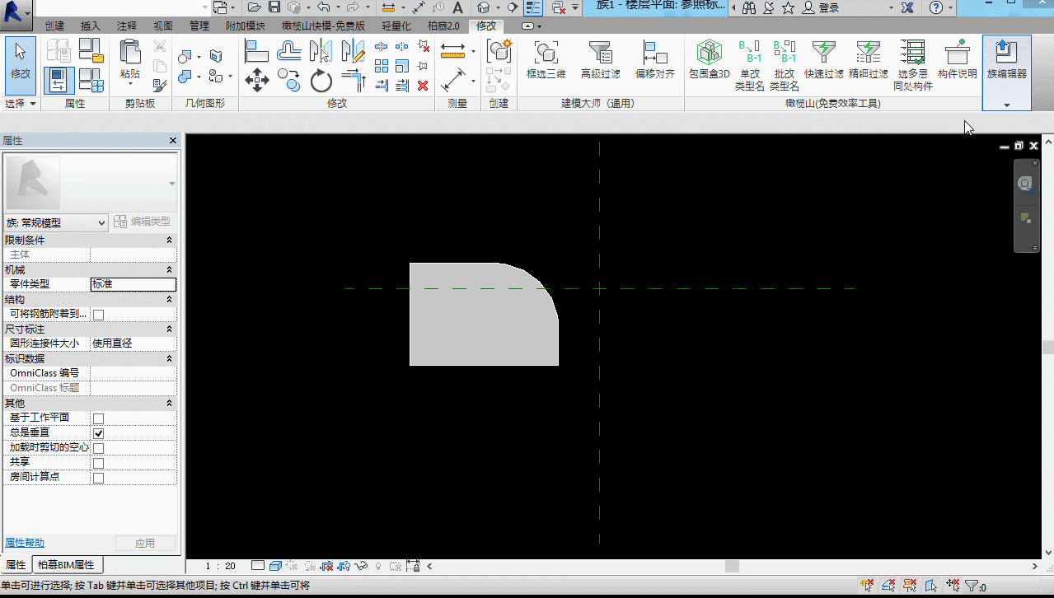The image size is (1054, 598).
Task: Select the Trim/Extend to Corner tool
Action: (x=353, y=81)
